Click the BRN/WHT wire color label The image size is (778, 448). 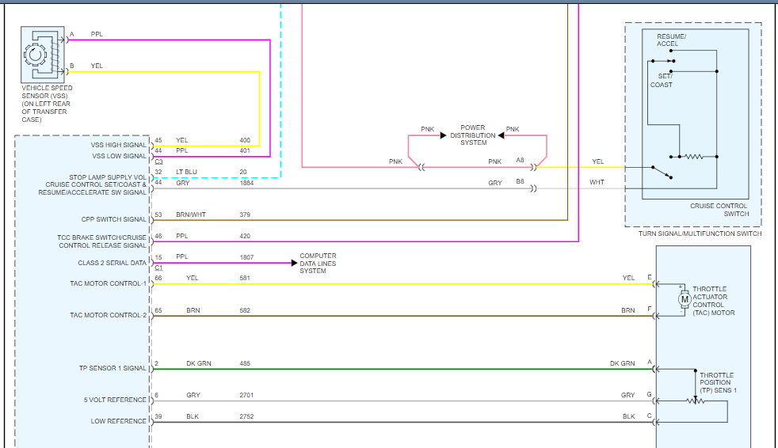pos(191,215)
